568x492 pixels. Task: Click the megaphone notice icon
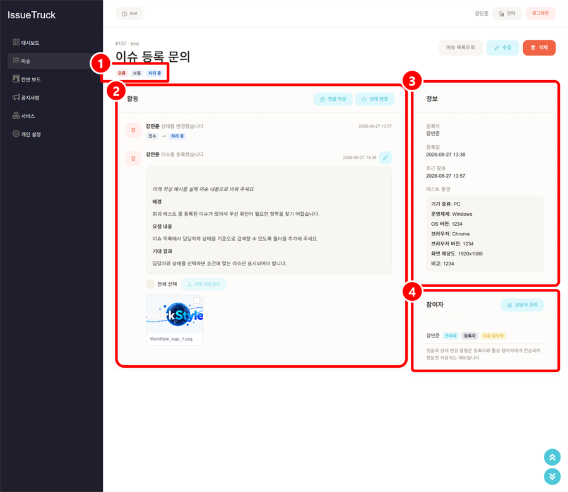(16, 97)
